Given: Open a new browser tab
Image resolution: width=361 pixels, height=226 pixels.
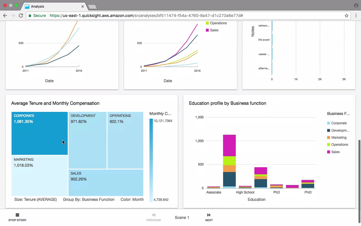Looking at the screenshot, I should tap(92, 6).
